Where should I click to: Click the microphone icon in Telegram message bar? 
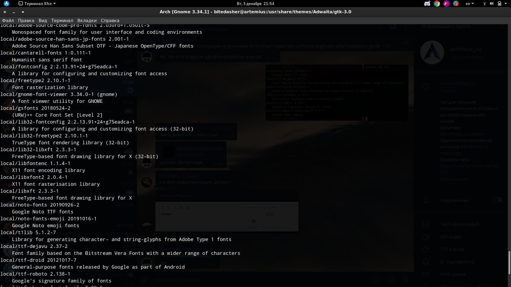pos(406,279)
